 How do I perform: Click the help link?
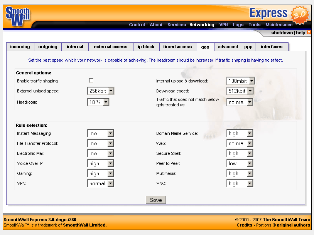300,33
